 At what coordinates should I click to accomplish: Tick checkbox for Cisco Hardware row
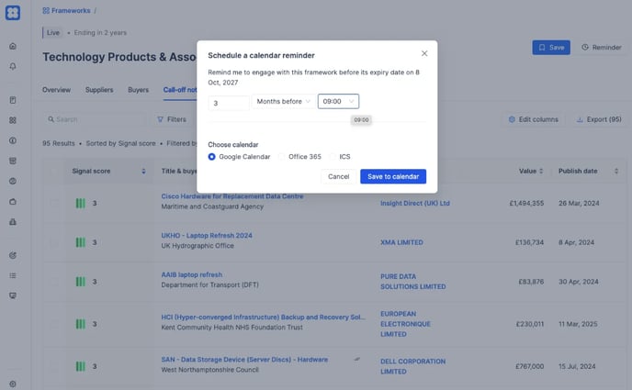coord(54,203)
